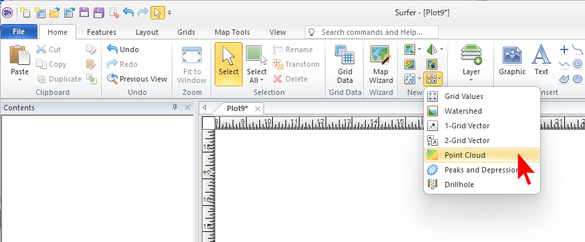Expand the Paste dropdown arrow
Screen dimensions: 585x242
click(19, 80)
